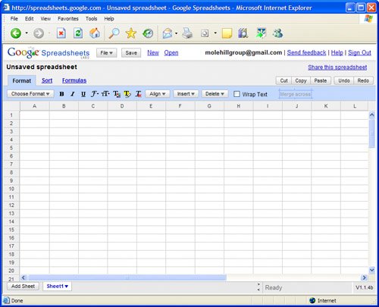Open the File dropdown button in Spreadsheets
Viewport: 379px width, 307px height.
[x=106, y=53]
